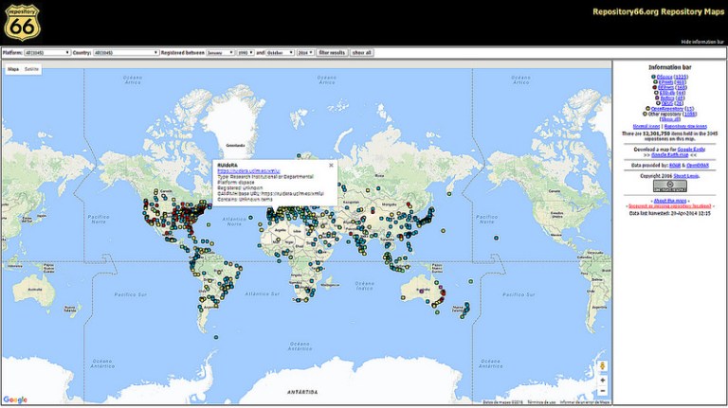The width and height of the screenshot is (728, 408).
Task: Click Show all link in information bar
Action: click(670, 119)
